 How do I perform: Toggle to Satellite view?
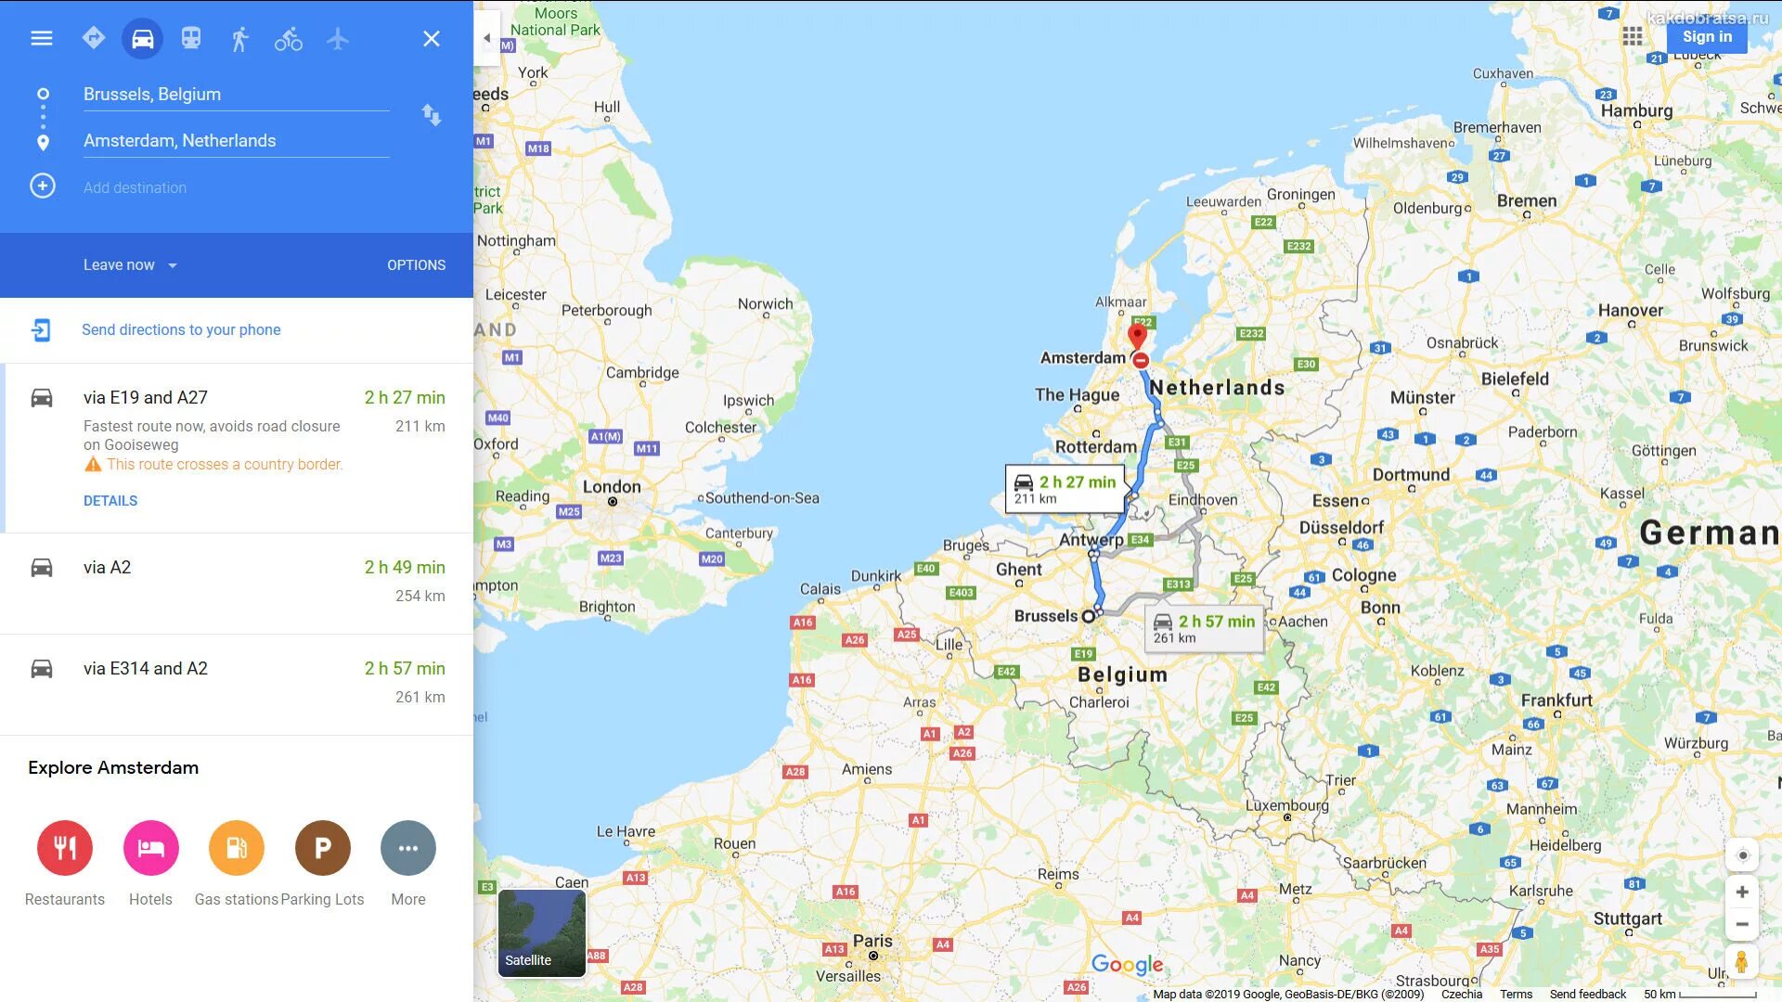click(x=542, y=932)
